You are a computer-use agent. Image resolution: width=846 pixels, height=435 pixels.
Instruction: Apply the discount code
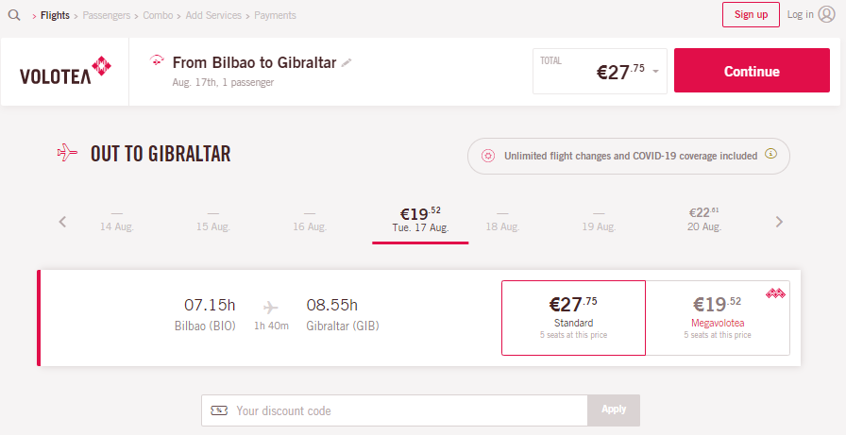(x=614, y=410)
